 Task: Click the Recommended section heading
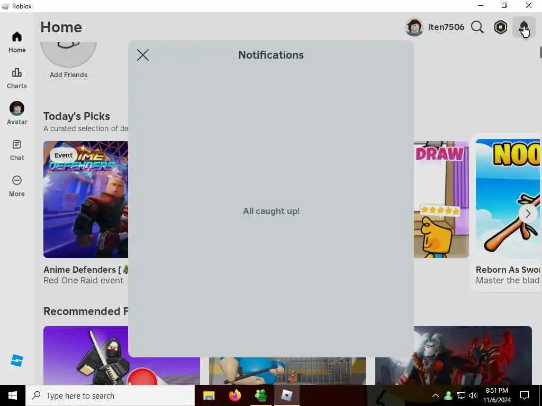pos(86,311)
